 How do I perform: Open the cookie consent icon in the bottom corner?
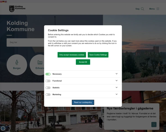3,128
